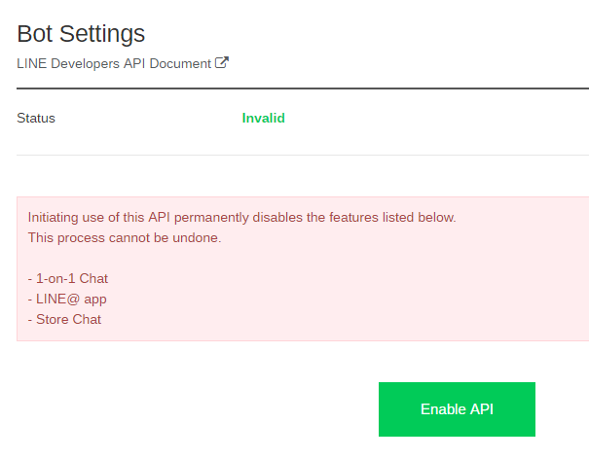The image size is (589, 459).
Task: Click the green Invalid status text
Action: tap(263, 119)
